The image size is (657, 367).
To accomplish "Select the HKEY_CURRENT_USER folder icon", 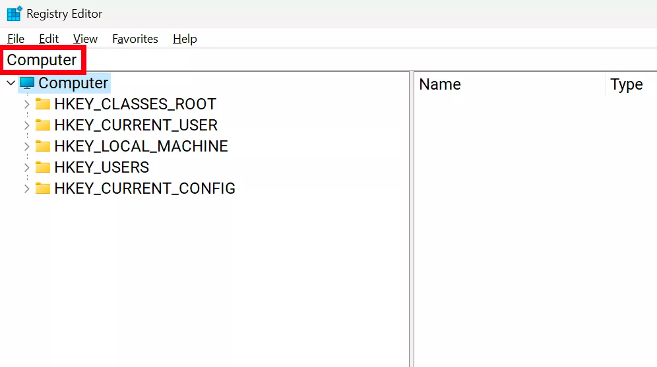I will [43, 125].
